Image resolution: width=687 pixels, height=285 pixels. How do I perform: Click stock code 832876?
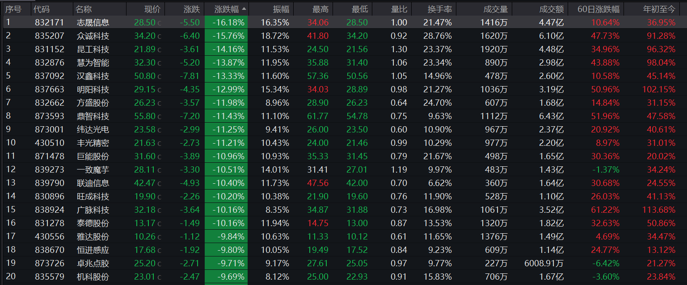[x=50, y=62]
